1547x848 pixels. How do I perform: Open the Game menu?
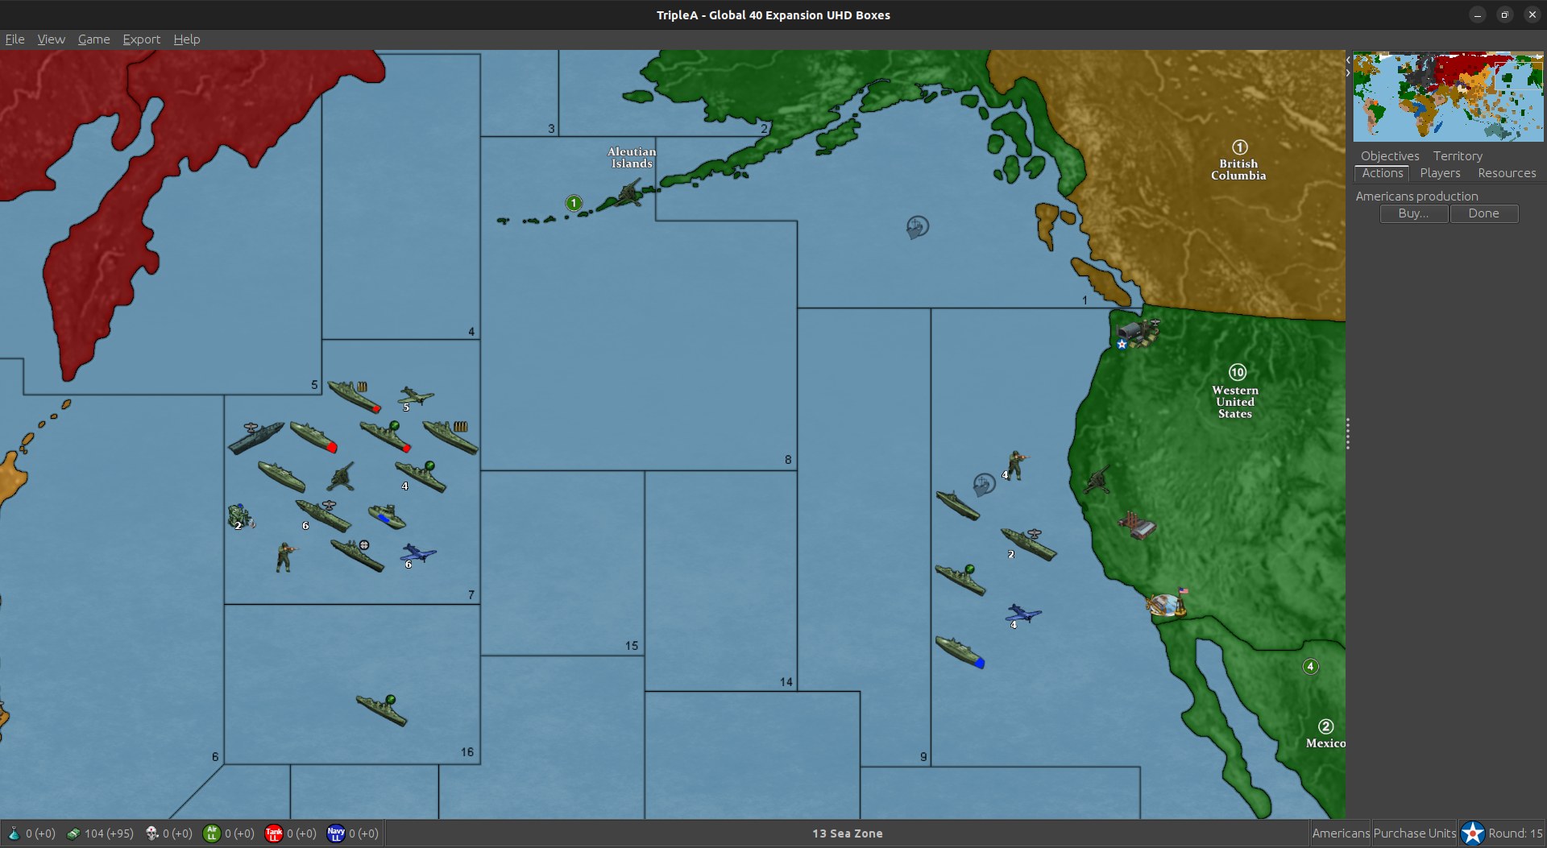pyautogui.click(x=93, y=39)
